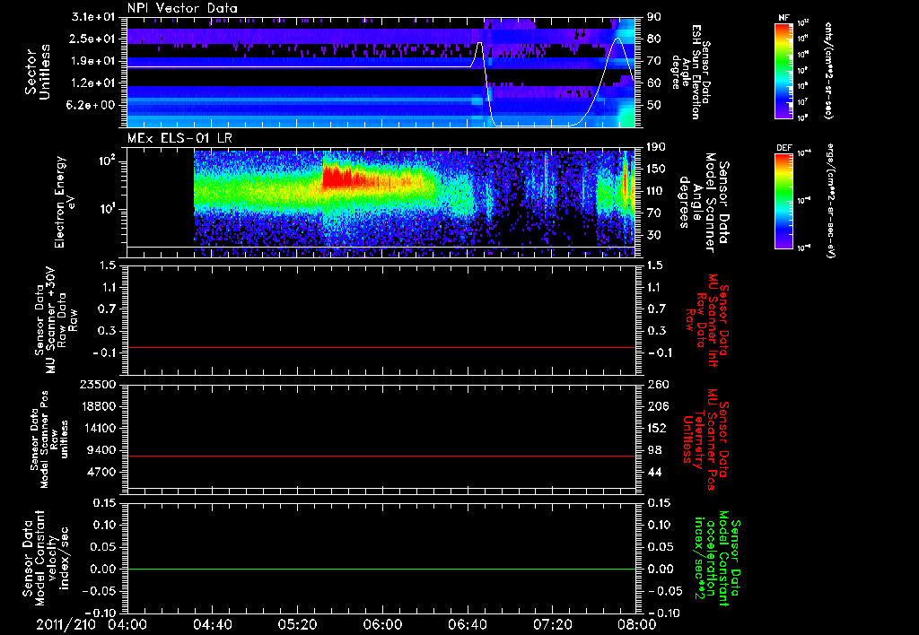Click the red line in MU Scanner +30V panel
Image resolution: width=919 pixels, height=635 pixels.
point(381,347)
